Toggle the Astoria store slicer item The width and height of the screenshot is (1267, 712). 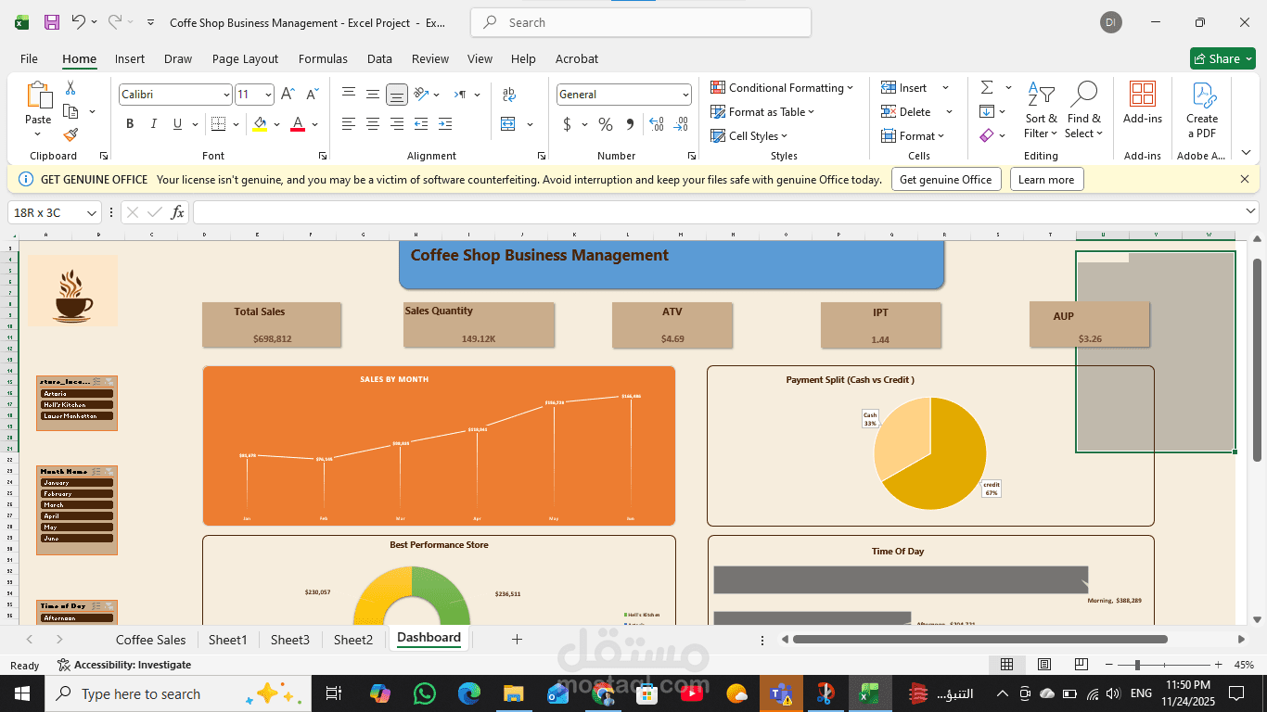(77, 394)
